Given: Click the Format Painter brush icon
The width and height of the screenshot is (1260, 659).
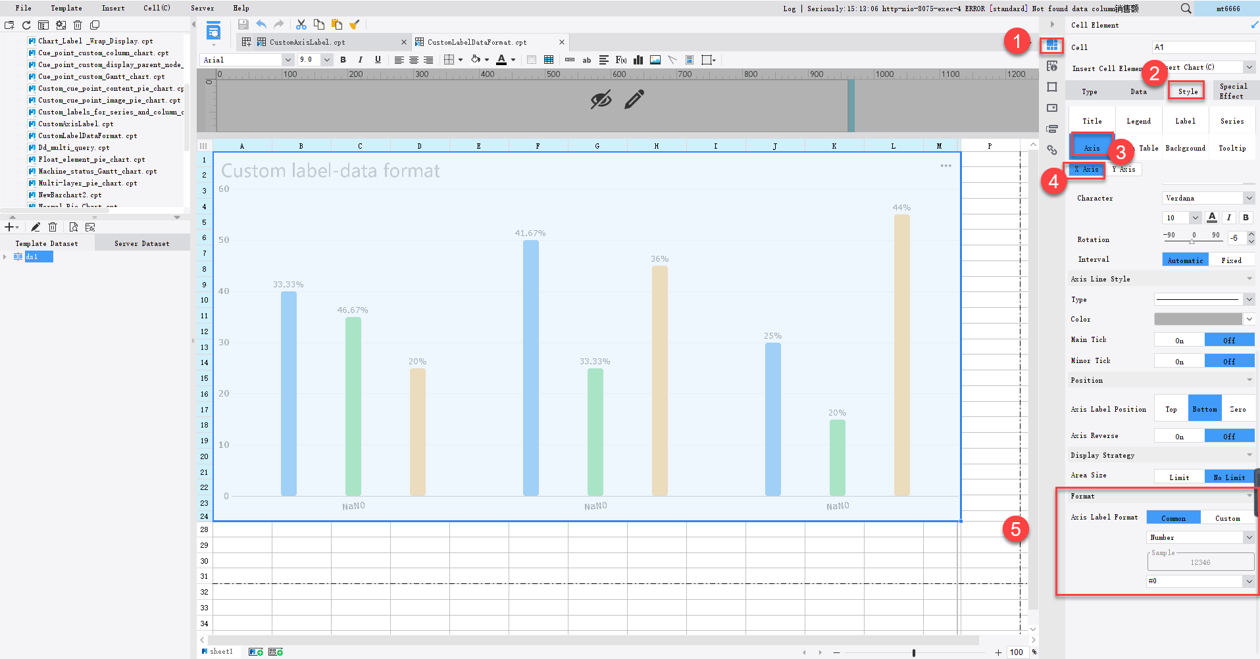Looking at the screenshot, I should [x=355, y=24].
